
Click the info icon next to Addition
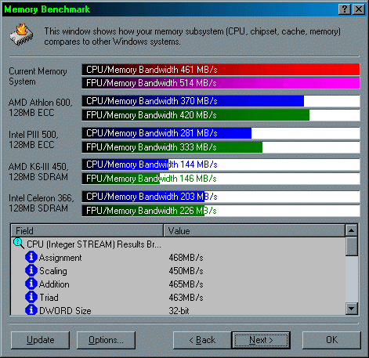pos(31,284)
